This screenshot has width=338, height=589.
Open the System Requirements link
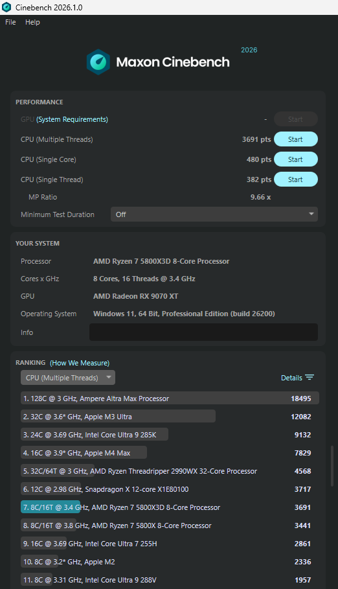coord(72,119)
